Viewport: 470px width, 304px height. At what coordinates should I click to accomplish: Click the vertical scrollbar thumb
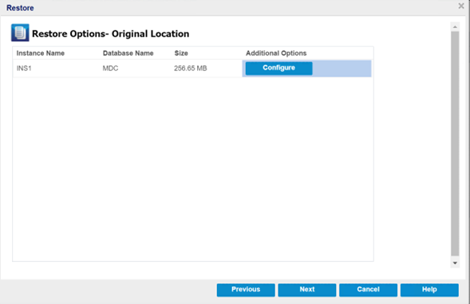[455, 144]
